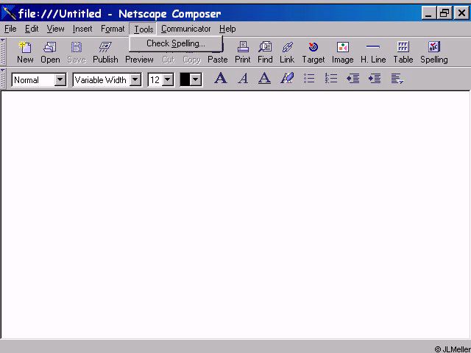Open Find using the magnifier icon

(x=265, y=52)
